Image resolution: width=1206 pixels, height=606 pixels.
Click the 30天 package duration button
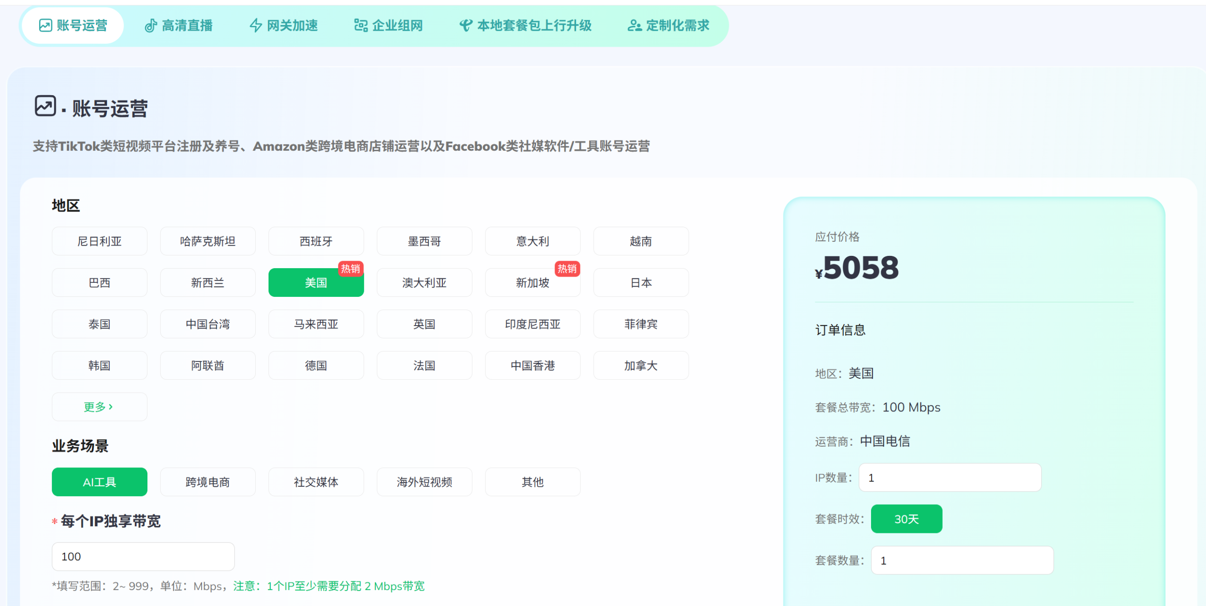[906, 518]
